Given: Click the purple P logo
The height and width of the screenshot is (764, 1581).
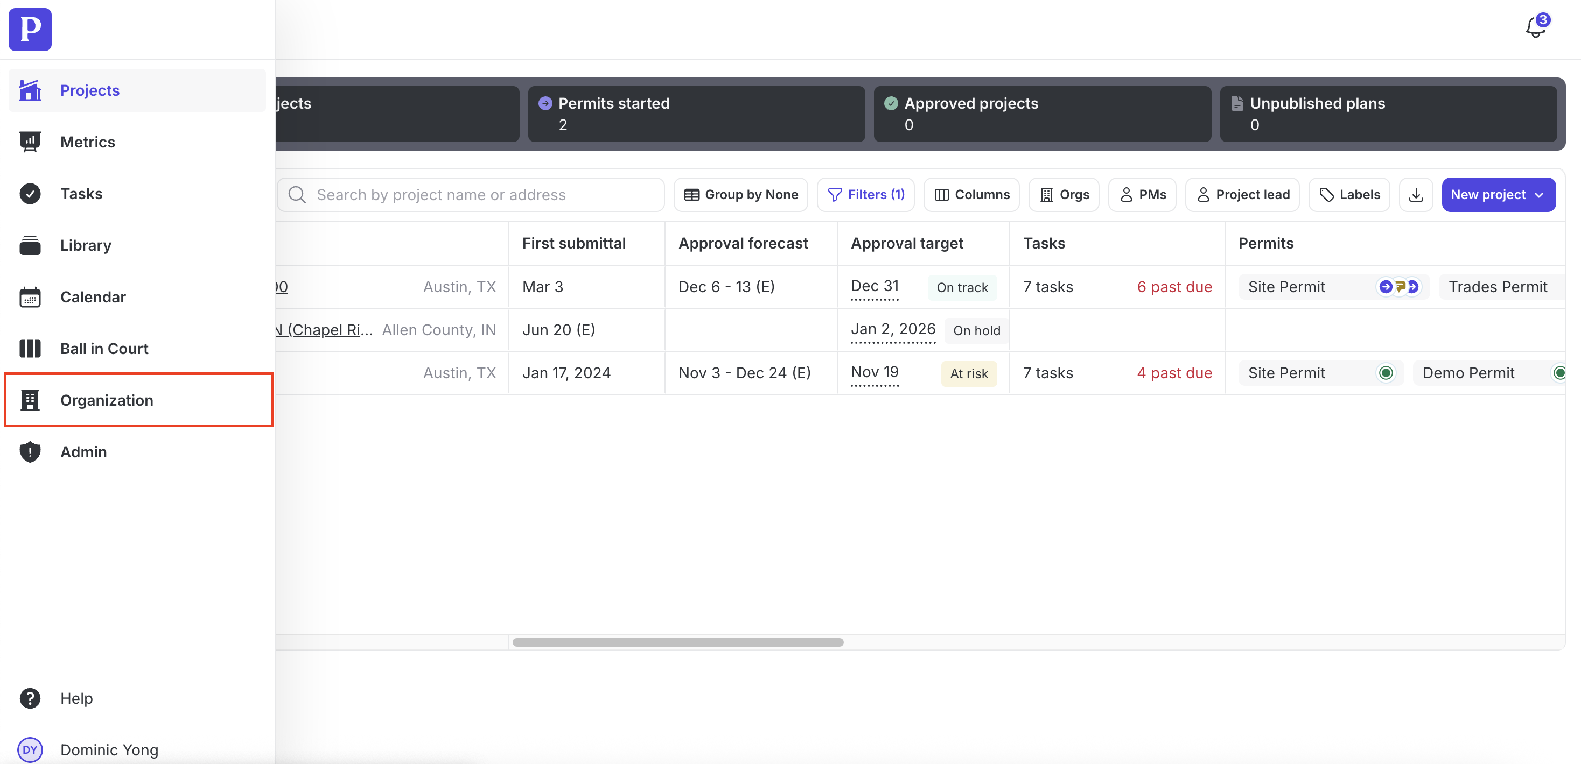Looking at the screenshot, I should [x=30, y=30].
